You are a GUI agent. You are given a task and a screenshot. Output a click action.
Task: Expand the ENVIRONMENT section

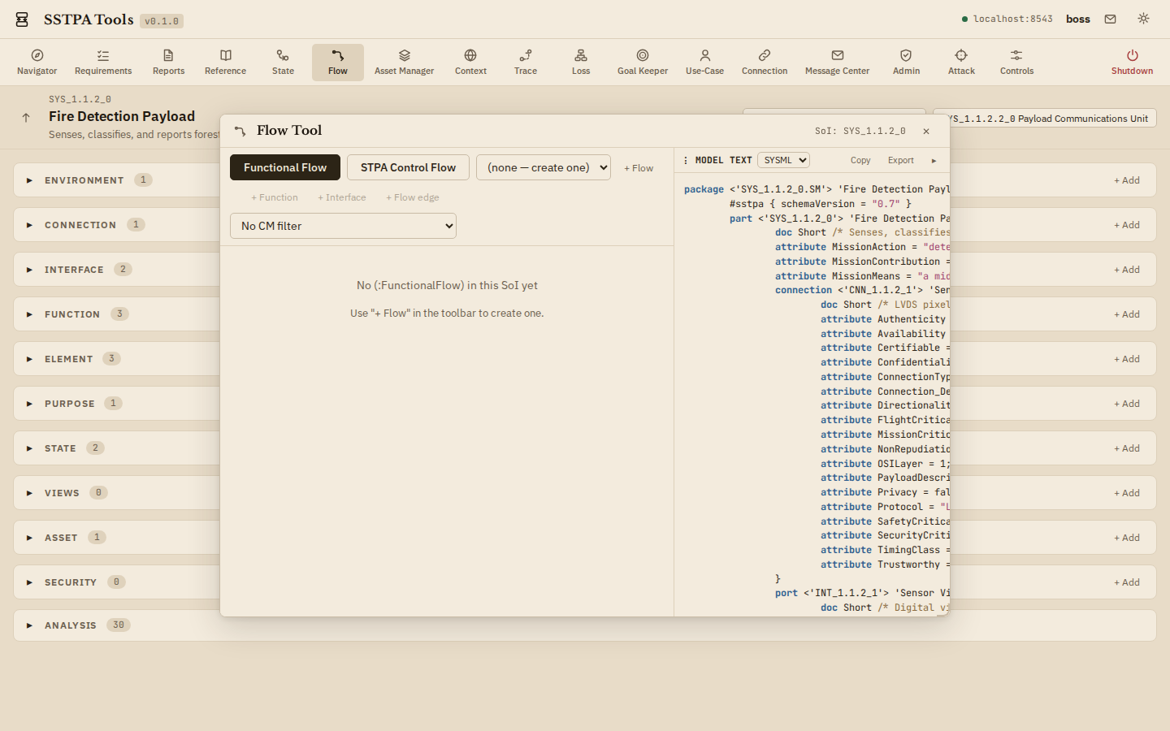[x=29, y=180]
